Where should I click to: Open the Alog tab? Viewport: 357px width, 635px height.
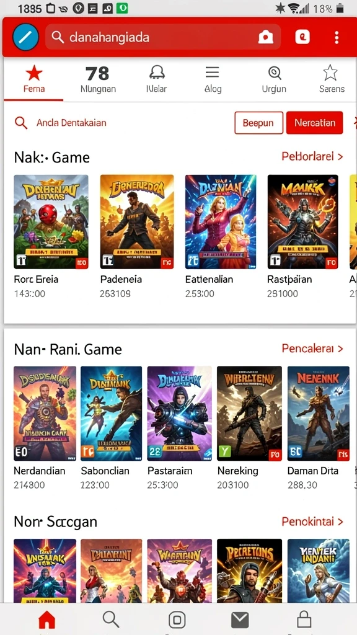pyautogui.click(x=213, y=80)
